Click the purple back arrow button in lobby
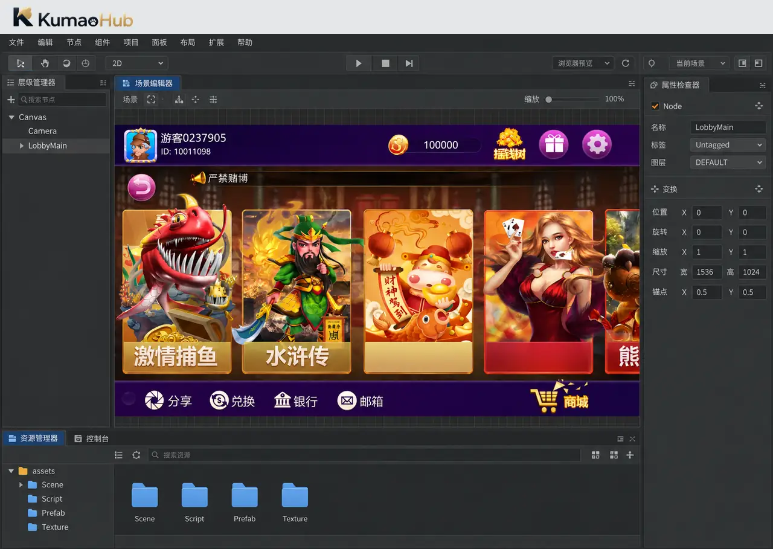This screenshot has width=773, height=549. tap(142, 188)
